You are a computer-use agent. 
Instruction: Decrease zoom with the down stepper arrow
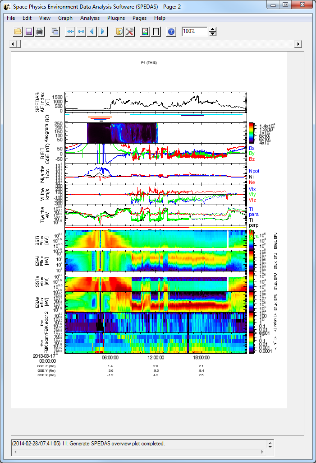(x=213, y=34)
